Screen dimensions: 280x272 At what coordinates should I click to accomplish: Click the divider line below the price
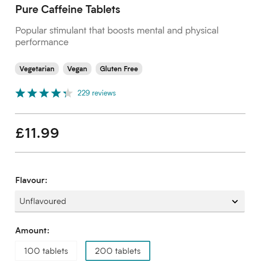pos(130,152)
